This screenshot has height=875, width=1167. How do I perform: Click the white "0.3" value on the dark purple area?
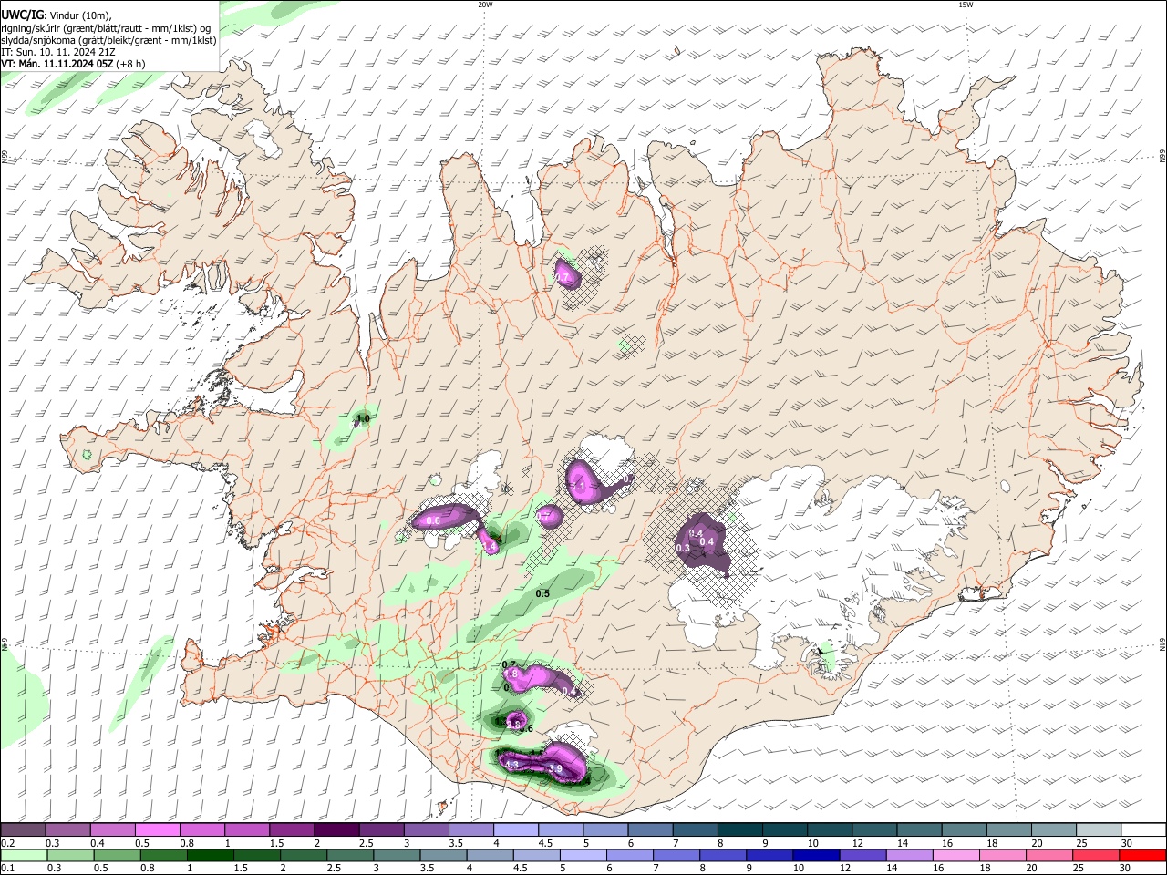(x=683, y=548)
